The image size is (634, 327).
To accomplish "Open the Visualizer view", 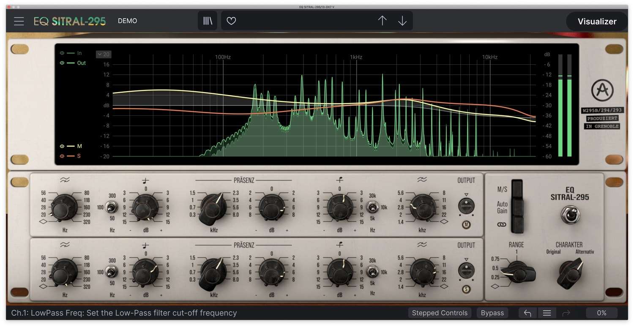I will pos(596,21).
